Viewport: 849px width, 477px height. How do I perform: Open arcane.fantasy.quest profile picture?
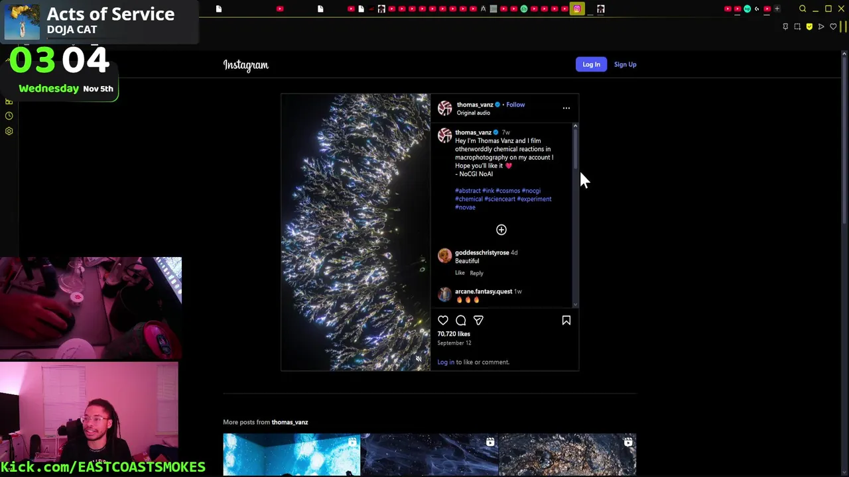coord(444,294)
